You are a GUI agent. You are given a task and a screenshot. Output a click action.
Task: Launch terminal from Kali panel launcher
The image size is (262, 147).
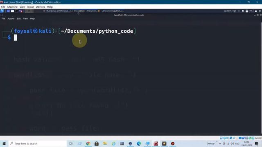[x=16, y=11]
